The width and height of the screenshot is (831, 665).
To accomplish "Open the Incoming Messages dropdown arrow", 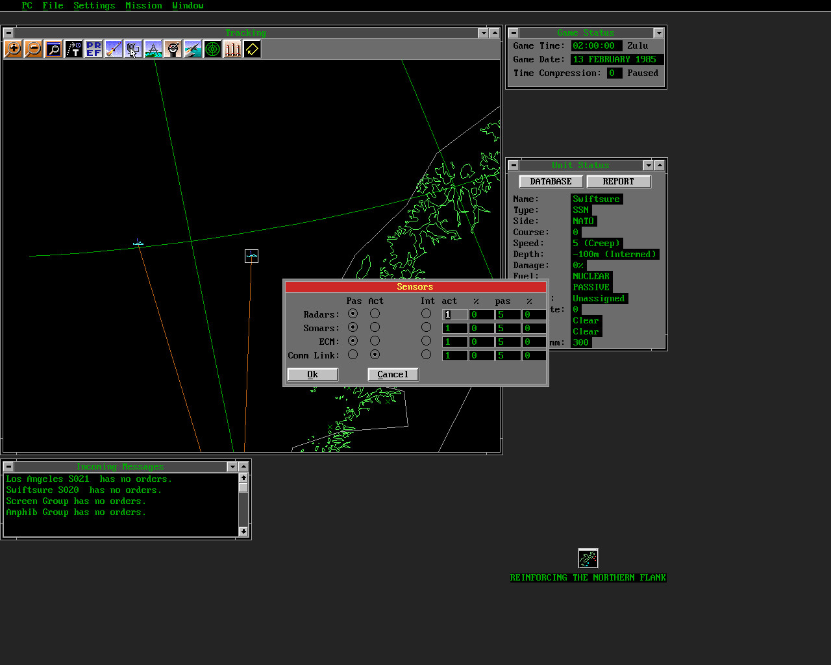I will point(232,467).
